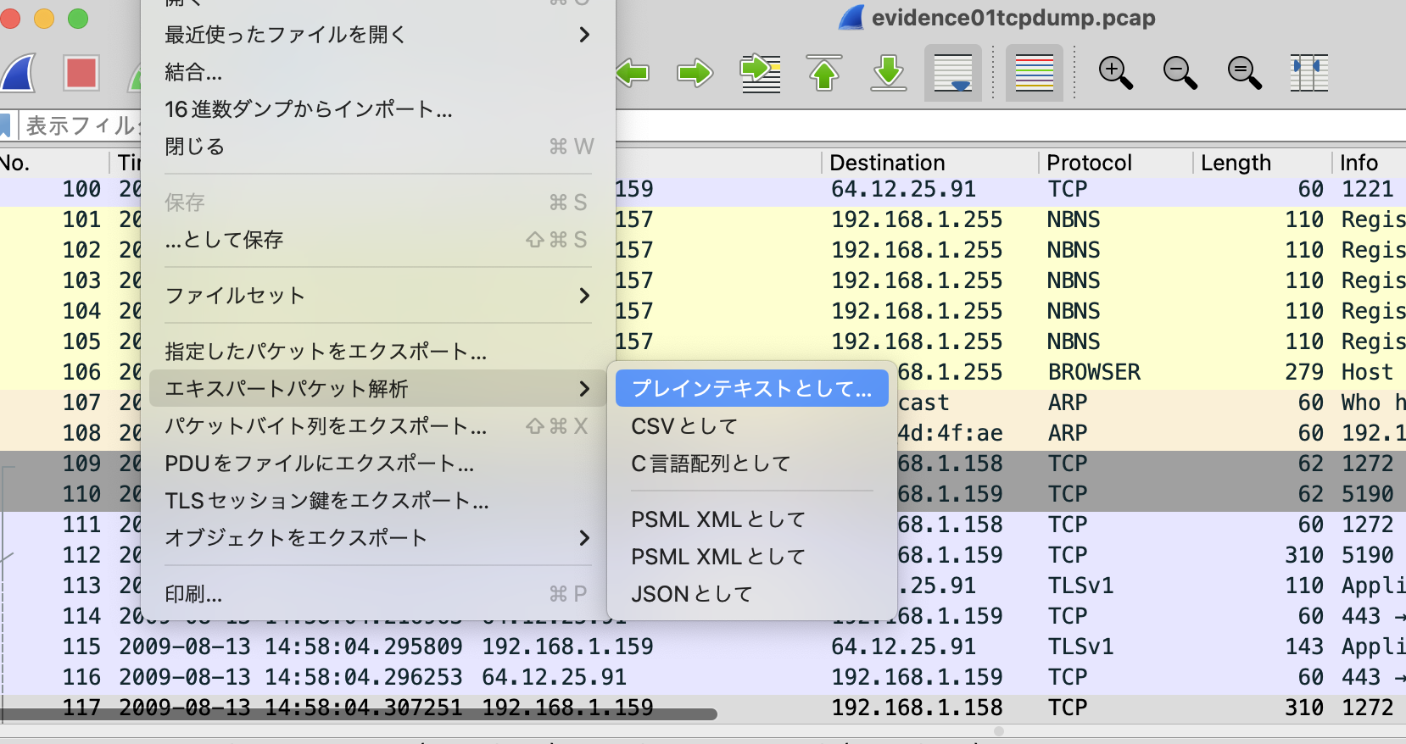Image resolution: width=1406 pixels, height=744 pixels.
Task: Jump to the last packet
Action: (889, 73)
